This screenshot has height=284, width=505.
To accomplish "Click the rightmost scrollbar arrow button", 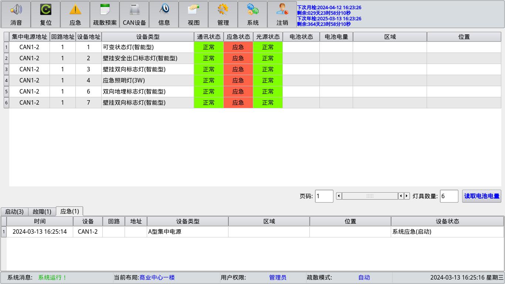I will pos(407,196).
